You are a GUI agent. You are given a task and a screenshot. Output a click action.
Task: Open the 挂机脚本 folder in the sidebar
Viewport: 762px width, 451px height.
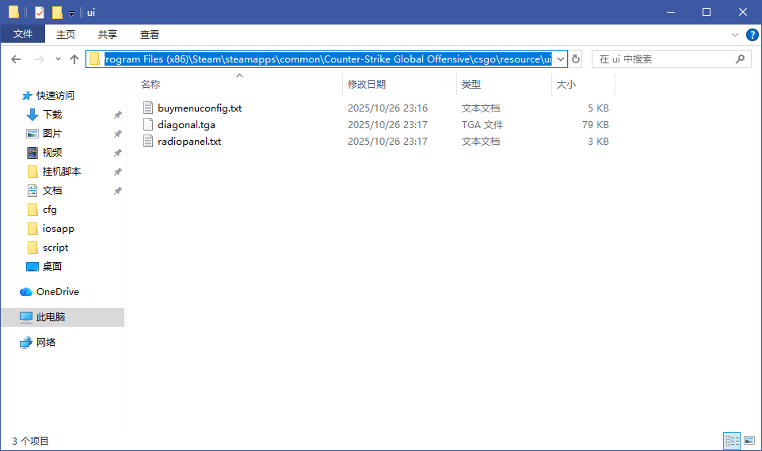coord(61,172)
